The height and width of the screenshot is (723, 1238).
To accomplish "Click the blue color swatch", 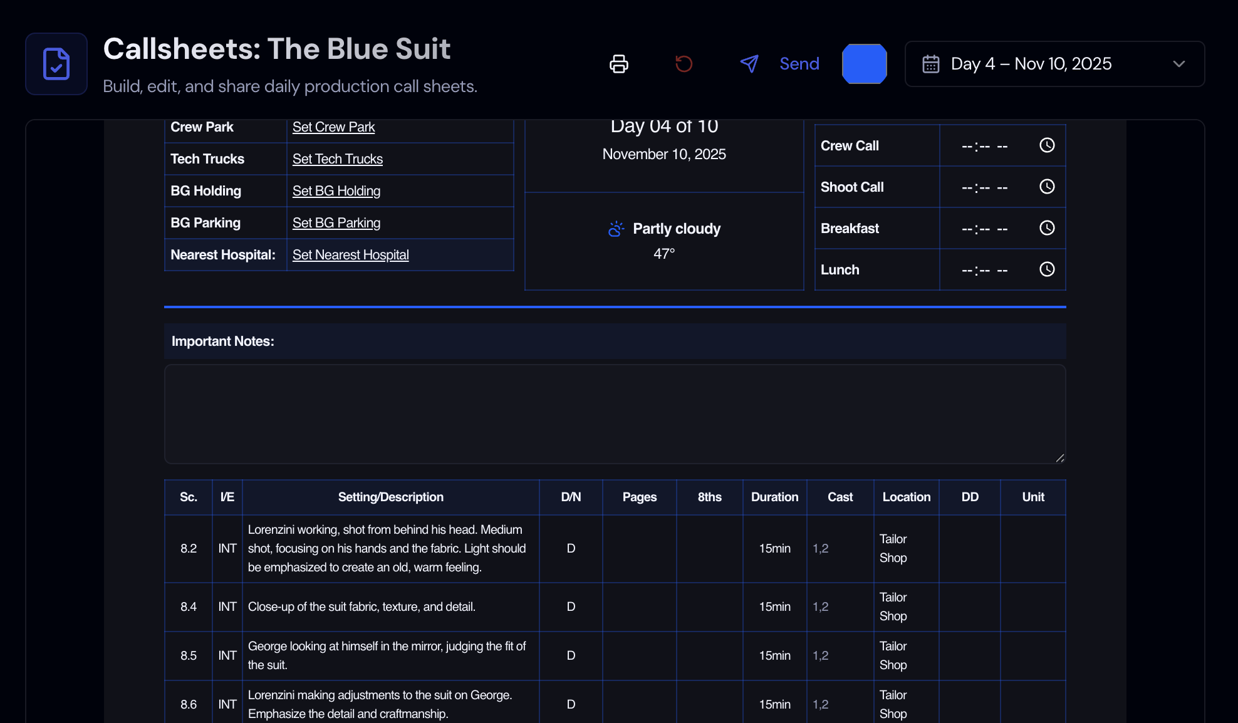I will click(864, 64).
